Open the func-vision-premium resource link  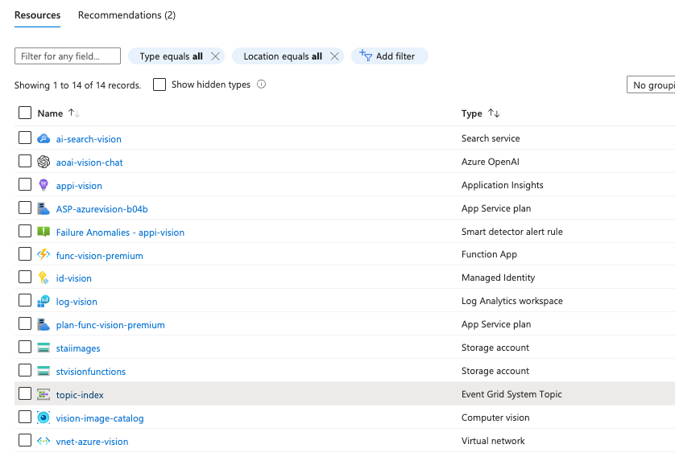(99, 256)
